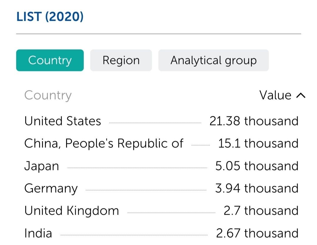Select the United States row
The width and height of the screenshot is (317, 245).
coord(63,121)
